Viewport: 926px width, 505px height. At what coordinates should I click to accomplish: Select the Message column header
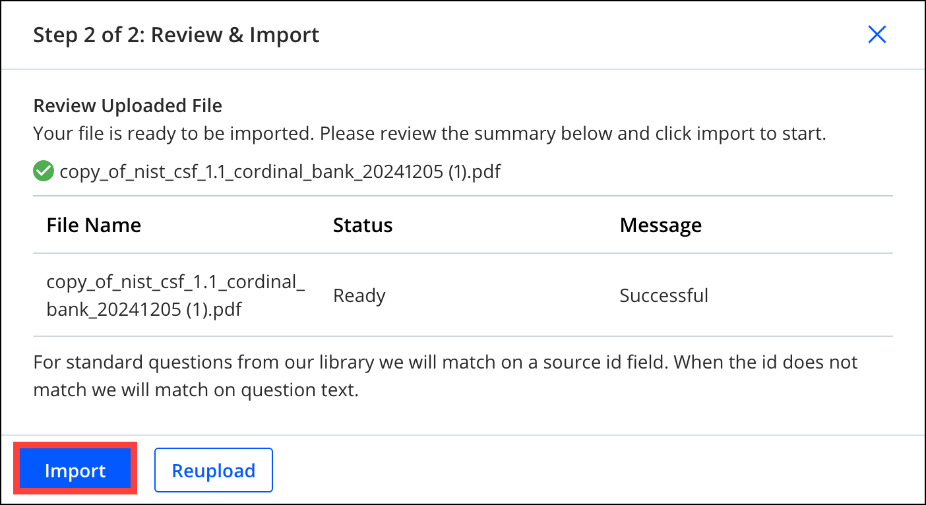click(x=661, y=225)
